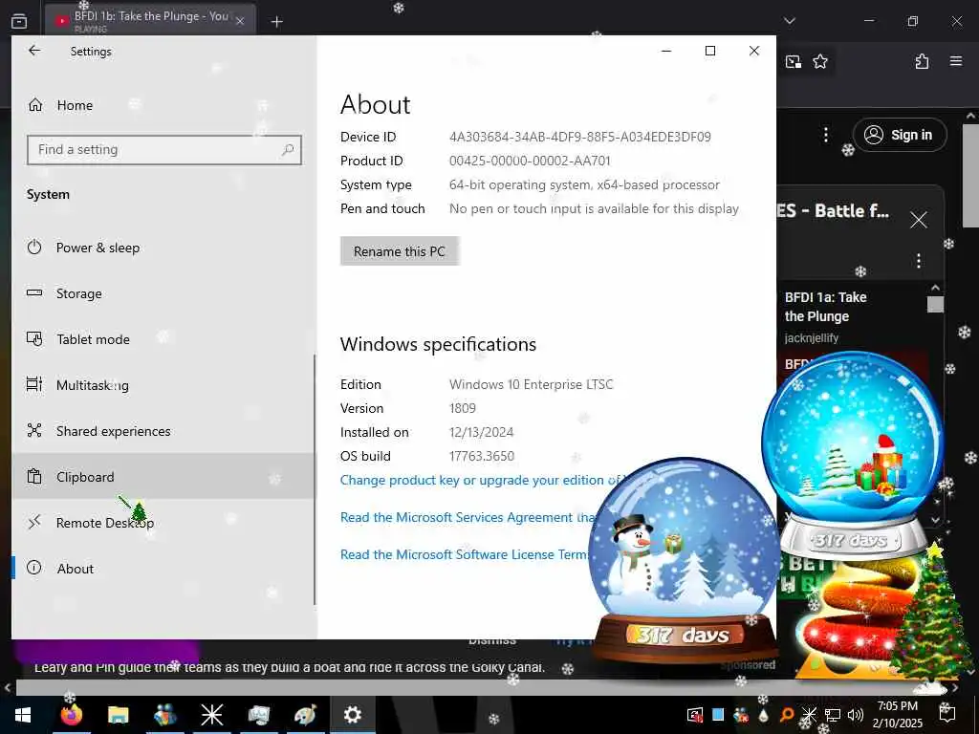Open the Paint palette app on taskbar
The height and width of the screenshot is (734, 979).
(305, 715)
